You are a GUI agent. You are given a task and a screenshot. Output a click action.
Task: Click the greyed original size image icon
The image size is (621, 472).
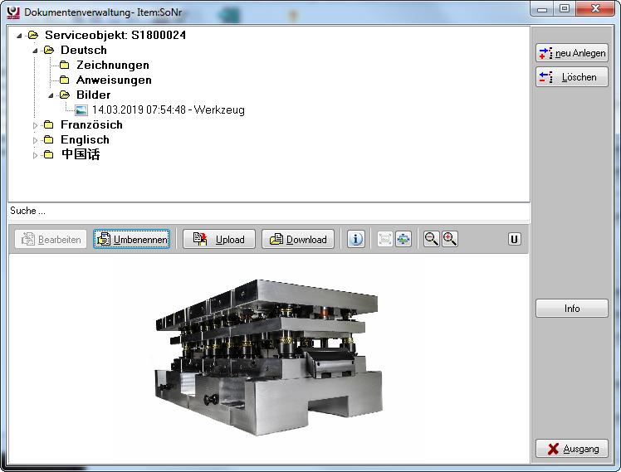384,239
